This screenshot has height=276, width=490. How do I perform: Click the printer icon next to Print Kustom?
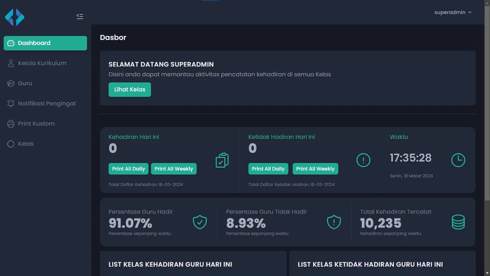[11, 124]
